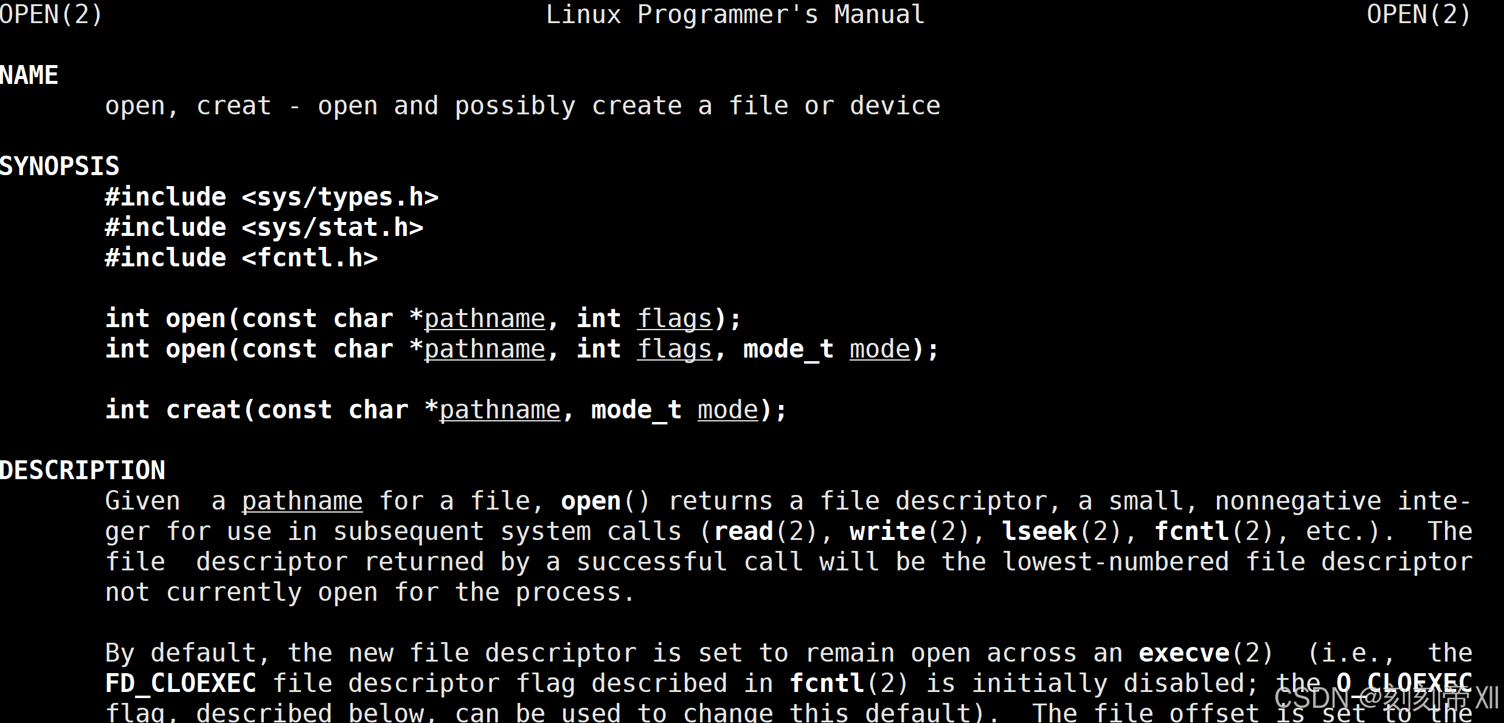The image size is (1504, 723).
Task: Click the bold read(2) reference
Action: click(x=766, y=532)
